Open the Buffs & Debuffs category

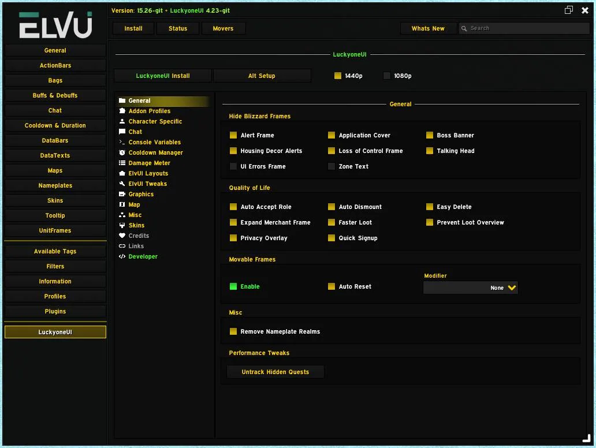coord(55,95)
